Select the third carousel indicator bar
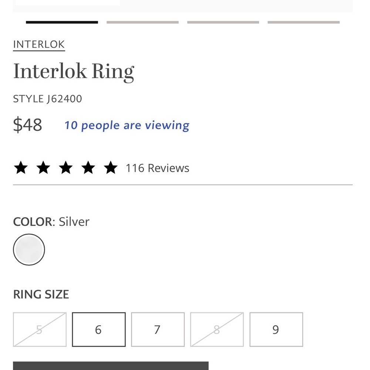This screenshot has width=370, height=370. click(x=223, y=22)
